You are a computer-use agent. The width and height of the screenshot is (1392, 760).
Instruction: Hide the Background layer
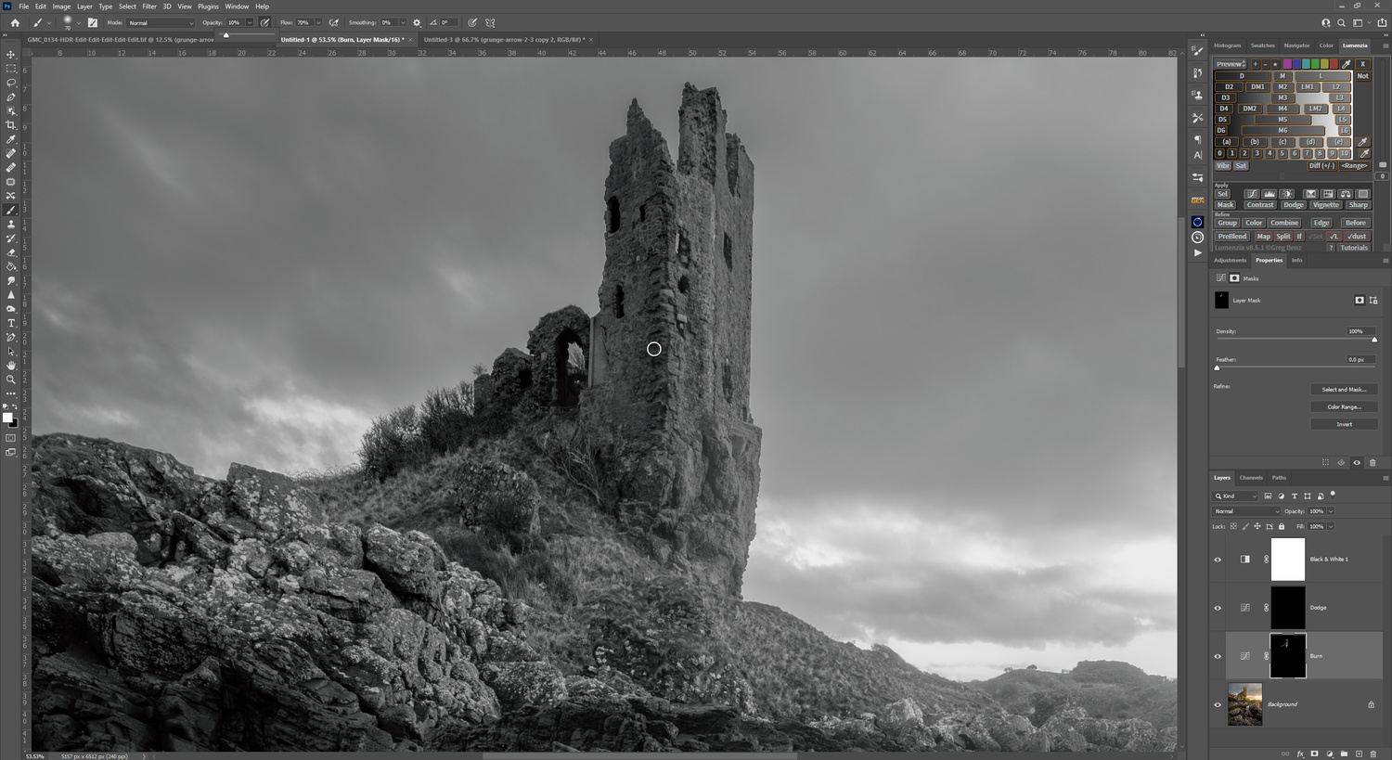click(x=1218, y=704)
